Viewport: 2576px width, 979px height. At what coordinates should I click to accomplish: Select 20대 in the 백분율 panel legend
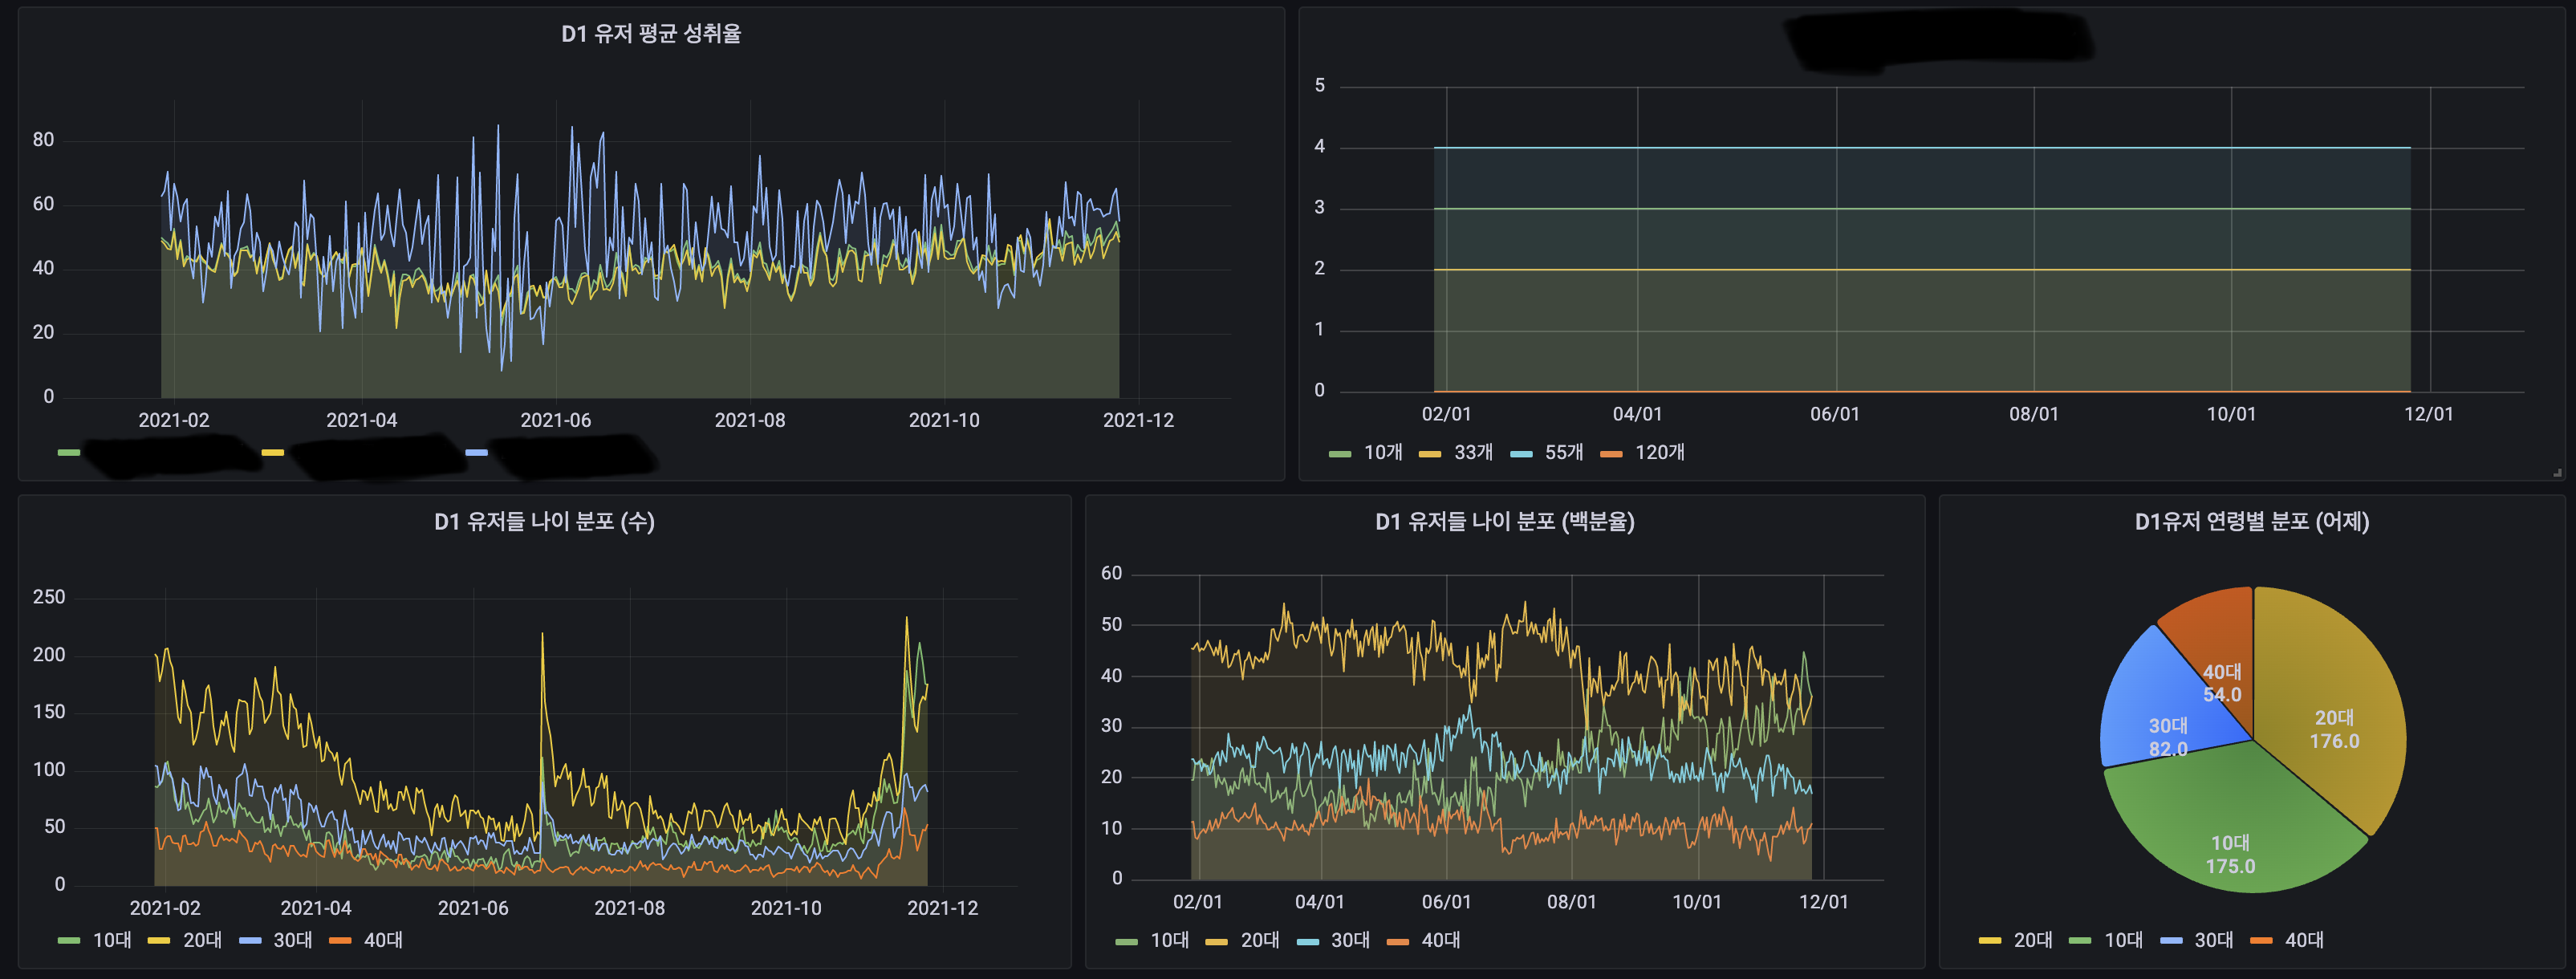click(x=1259, y=940)
